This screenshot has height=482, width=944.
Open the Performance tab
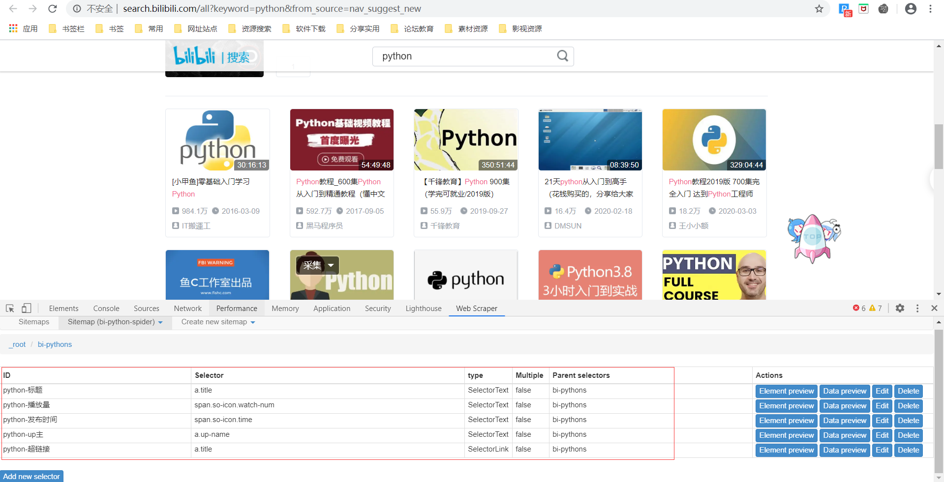pyautogui.click(x=237, y=309)
